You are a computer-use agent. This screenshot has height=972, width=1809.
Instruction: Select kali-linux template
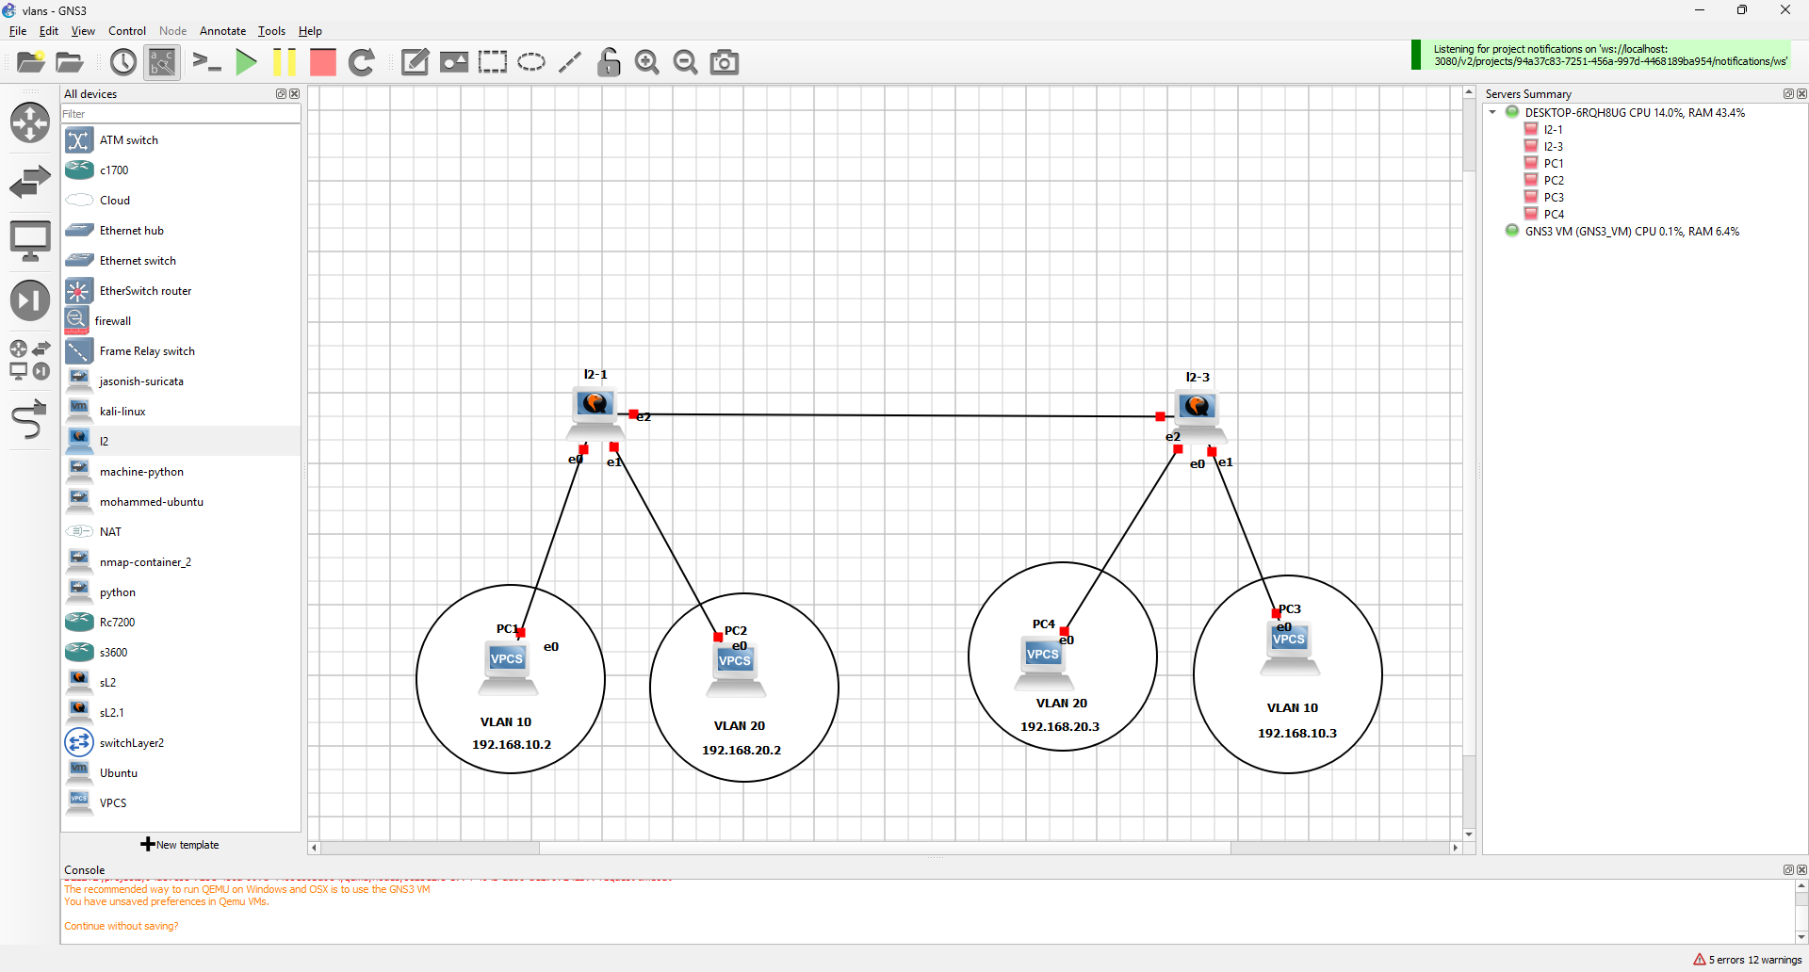181,412
